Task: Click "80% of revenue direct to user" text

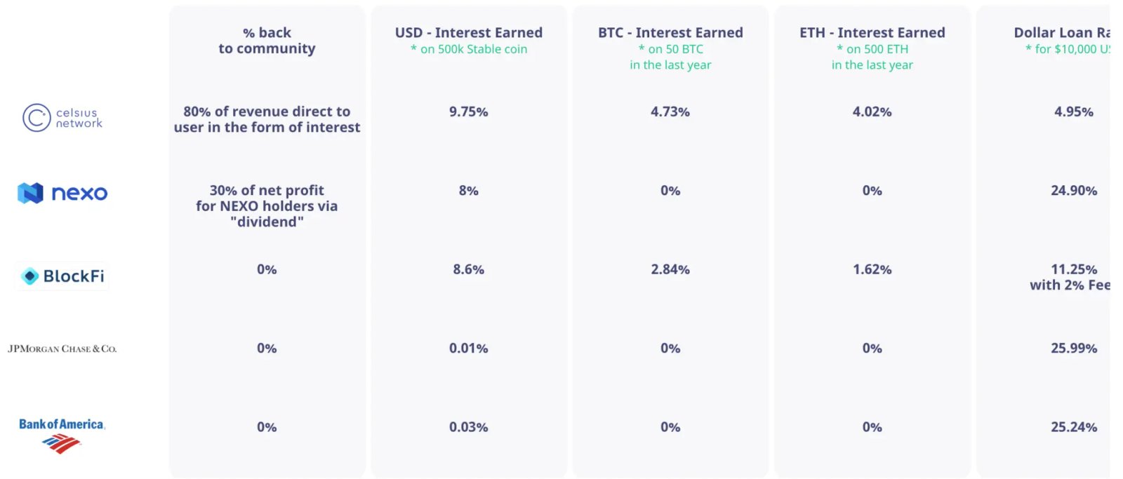Action: pos(267,119)
